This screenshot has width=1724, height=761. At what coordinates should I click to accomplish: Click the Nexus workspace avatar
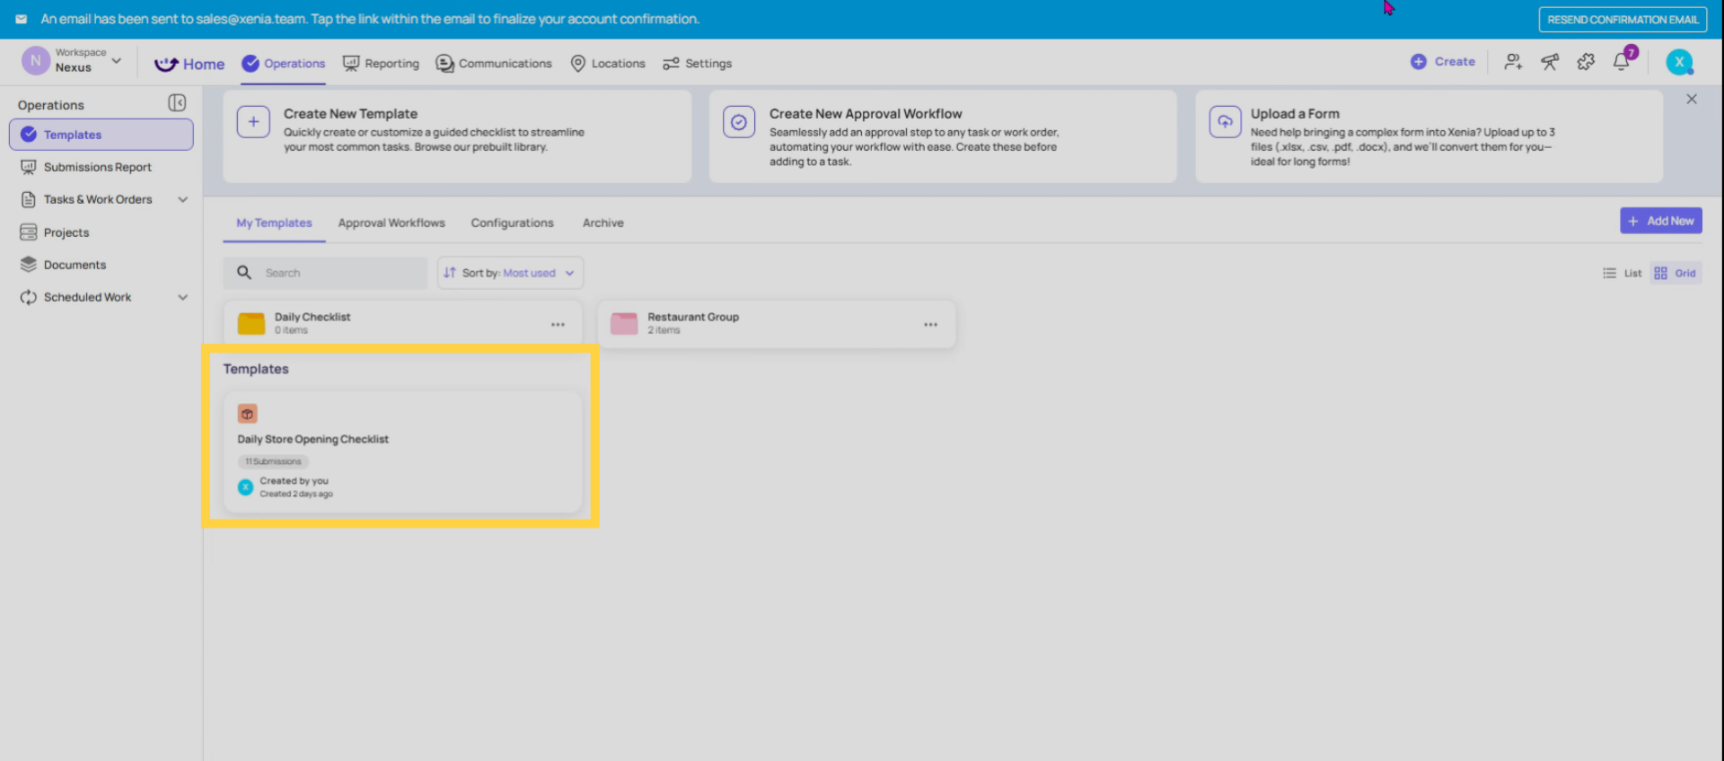[x=35, y=61]
